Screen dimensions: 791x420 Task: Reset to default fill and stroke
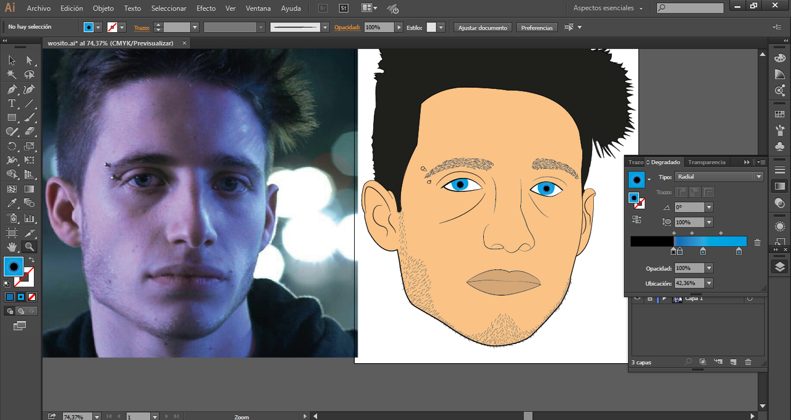point(7,283)
